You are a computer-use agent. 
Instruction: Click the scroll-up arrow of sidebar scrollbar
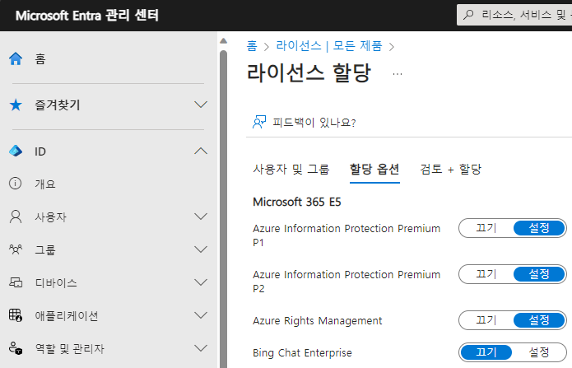pyautogui.click(x=224, y=41)
